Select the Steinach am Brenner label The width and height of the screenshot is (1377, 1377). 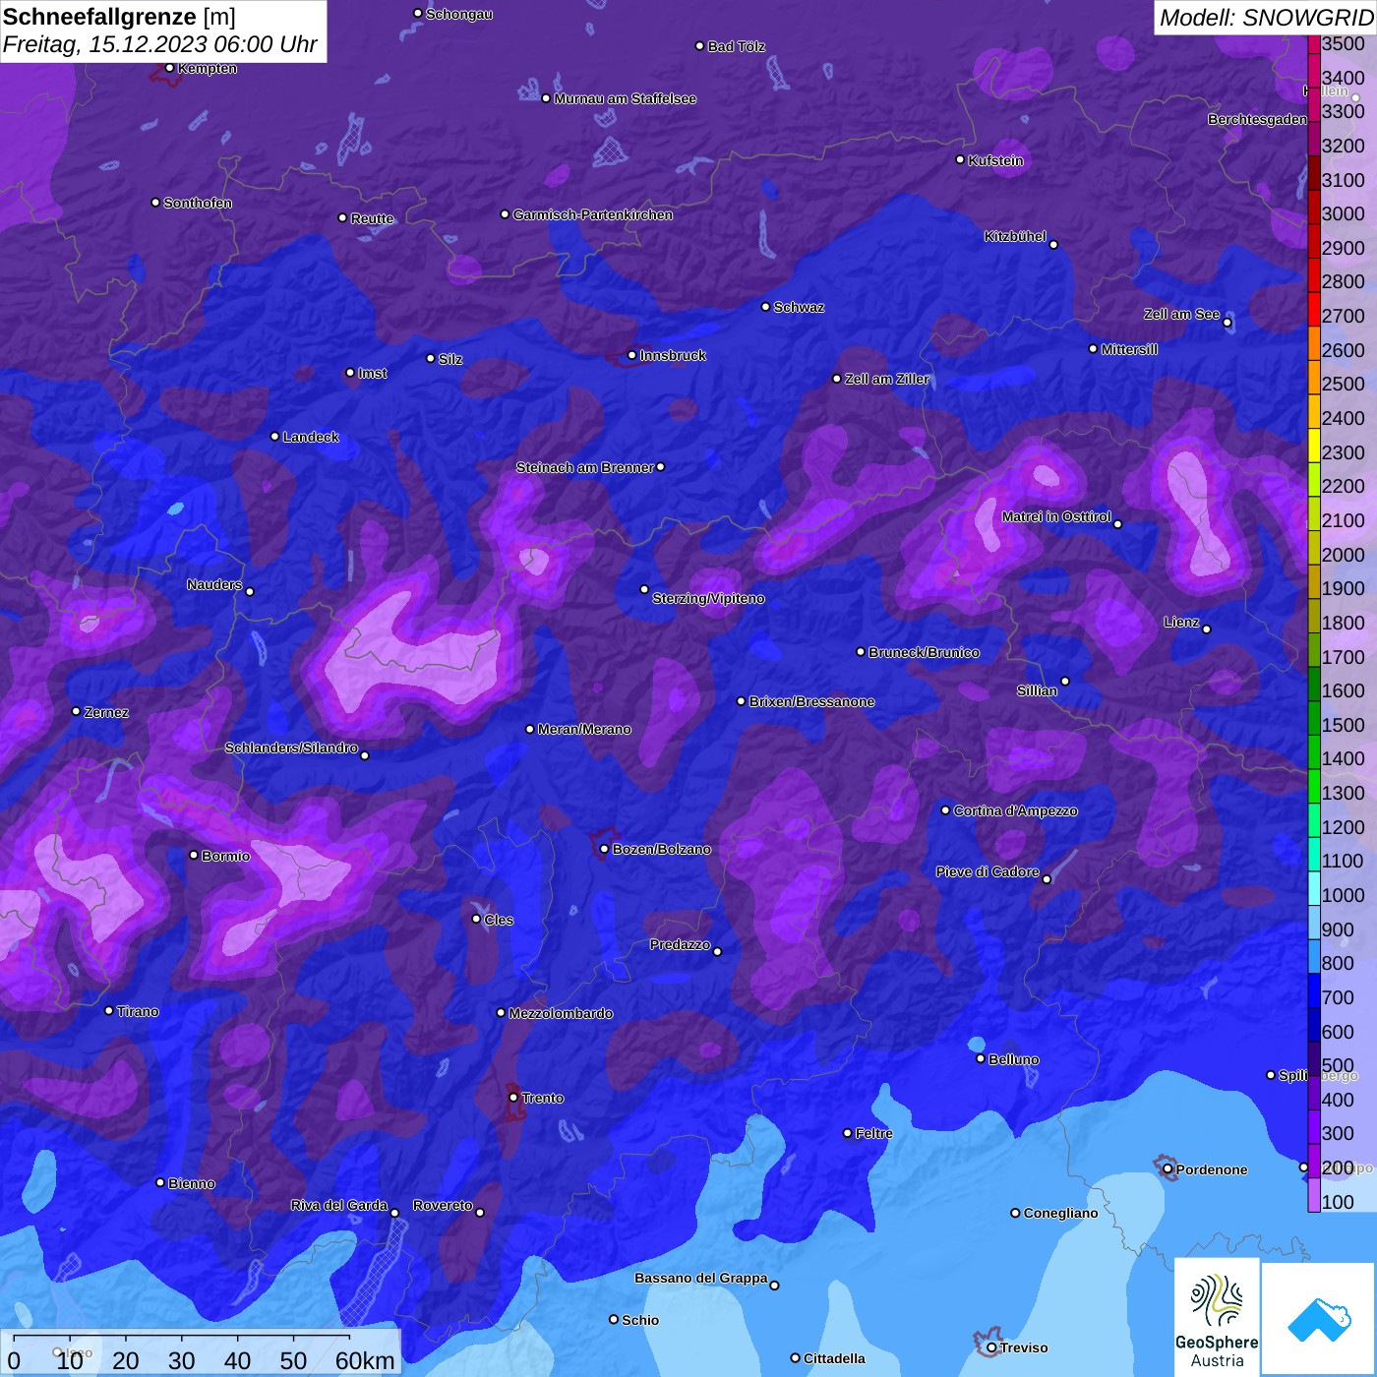pyautogui.click(x=585, y=467)
